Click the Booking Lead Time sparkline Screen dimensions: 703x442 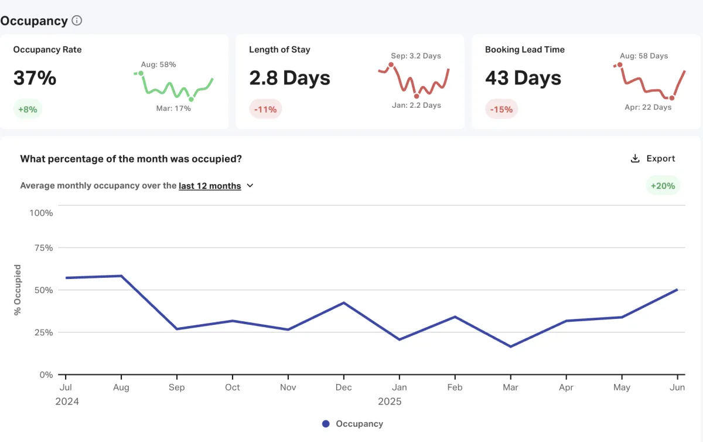pos(649,81)
